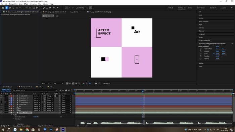
Task: Open Windows Search from the taskbar
Action: tap(9, 129)
